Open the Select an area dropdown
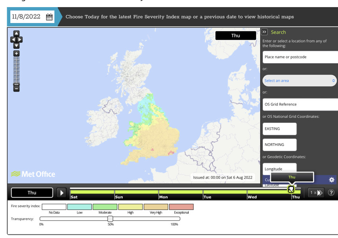338x238 pixels. [299, 81]
